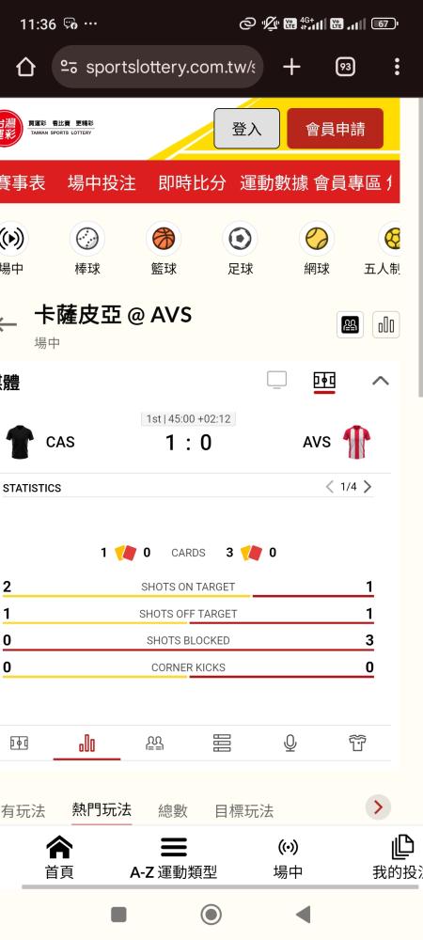Open 即時比分 live scores menu
Viewport: 423px width, 940px height.
click(x=192, y=183)
